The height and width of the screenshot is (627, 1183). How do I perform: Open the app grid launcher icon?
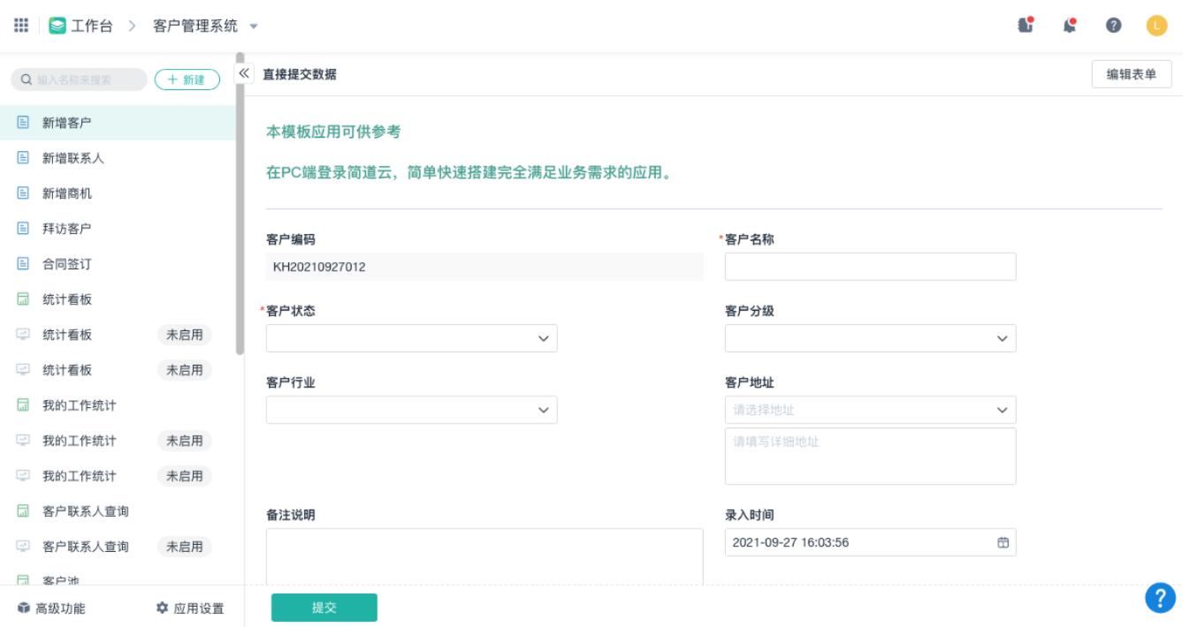(x=21, y=25)
